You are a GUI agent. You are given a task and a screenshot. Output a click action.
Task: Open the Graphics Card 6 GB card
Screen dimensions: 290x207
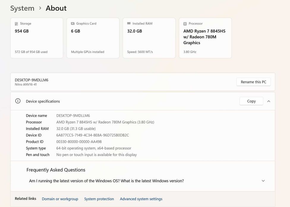(x=93, y=38)
